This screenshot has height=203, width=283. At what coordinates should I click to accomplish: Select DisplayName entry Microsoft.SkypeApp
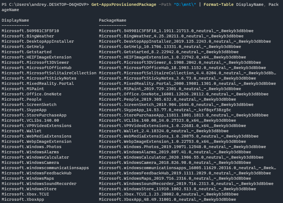(x=24, y=110)
